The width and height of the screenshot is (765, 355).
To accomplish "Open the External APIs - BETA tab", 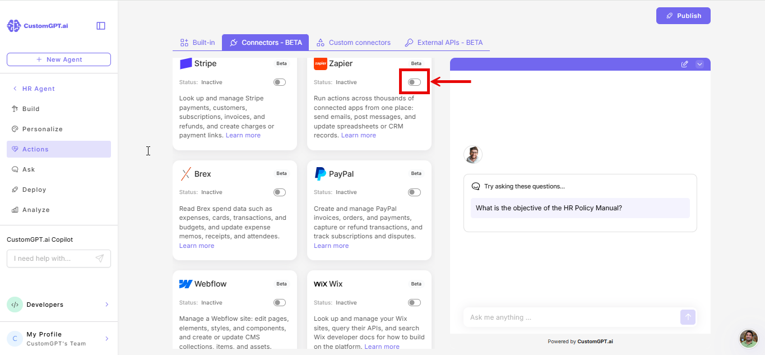I will [x=444, y=43].
